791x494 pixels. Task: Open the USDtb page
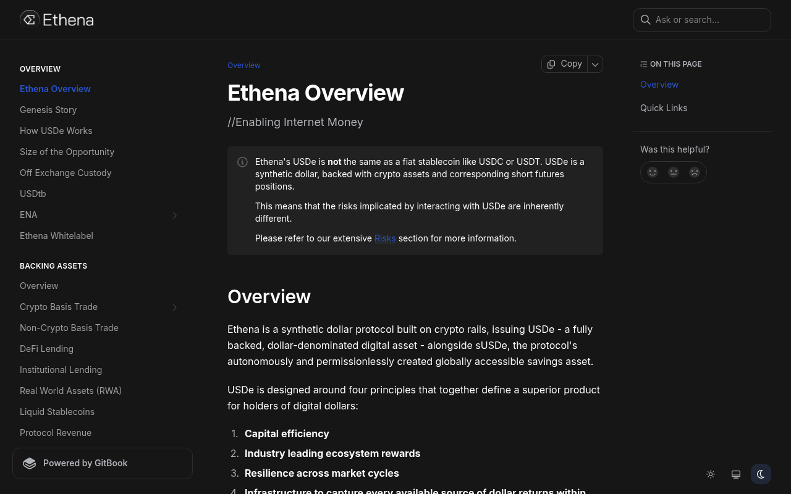click(x=33, y=194)
